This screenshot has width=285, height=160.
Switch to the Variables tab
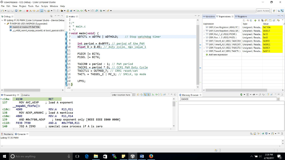tap(209, 16)
